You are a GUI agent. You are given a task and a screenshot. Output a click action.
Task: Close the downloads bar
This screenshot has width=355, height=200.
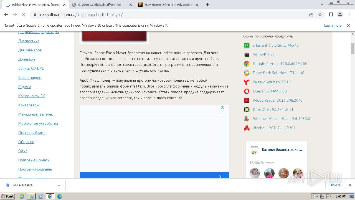[350, 185]
